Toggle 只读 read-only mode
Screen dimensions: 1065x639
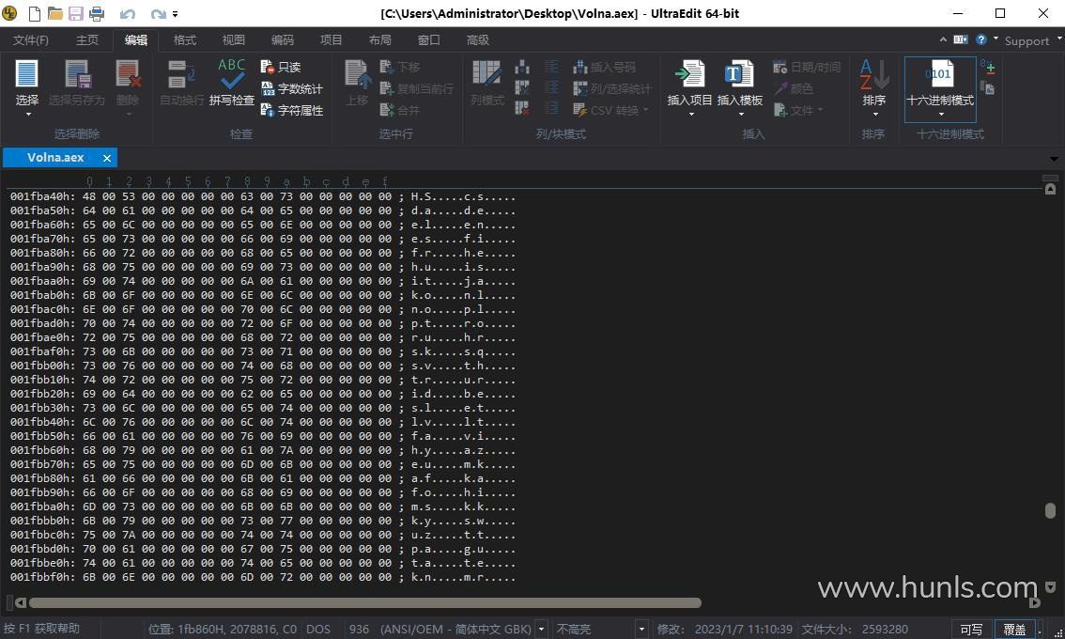click(281, 67)
